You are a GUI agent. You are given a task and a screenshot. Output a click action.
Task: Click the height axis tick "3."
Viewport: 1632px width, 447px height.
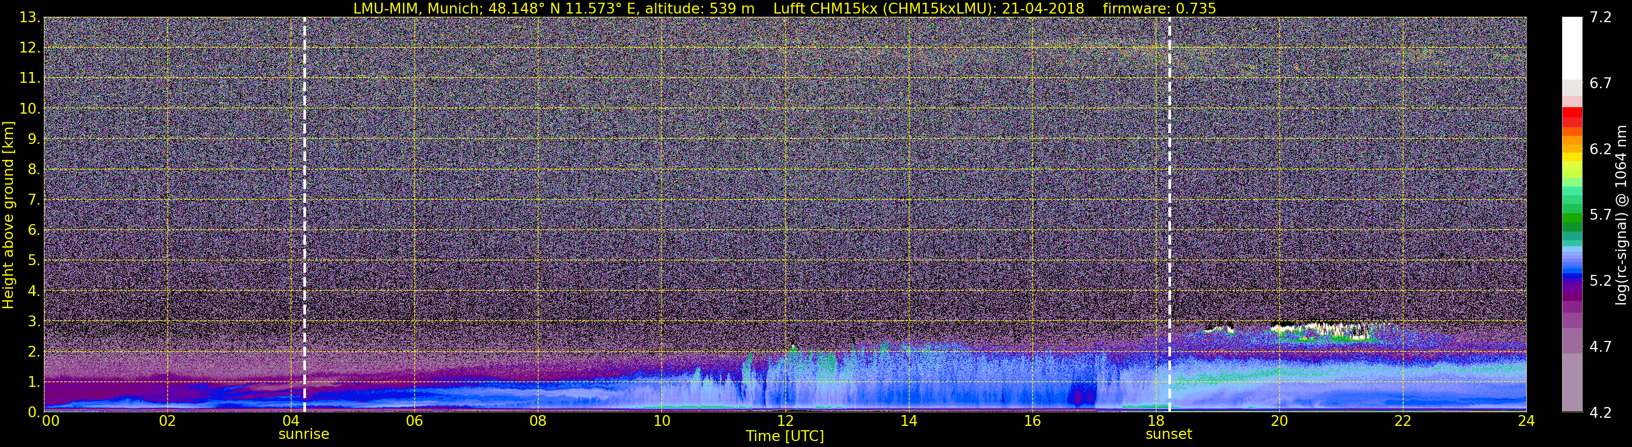tap(34, 321)
